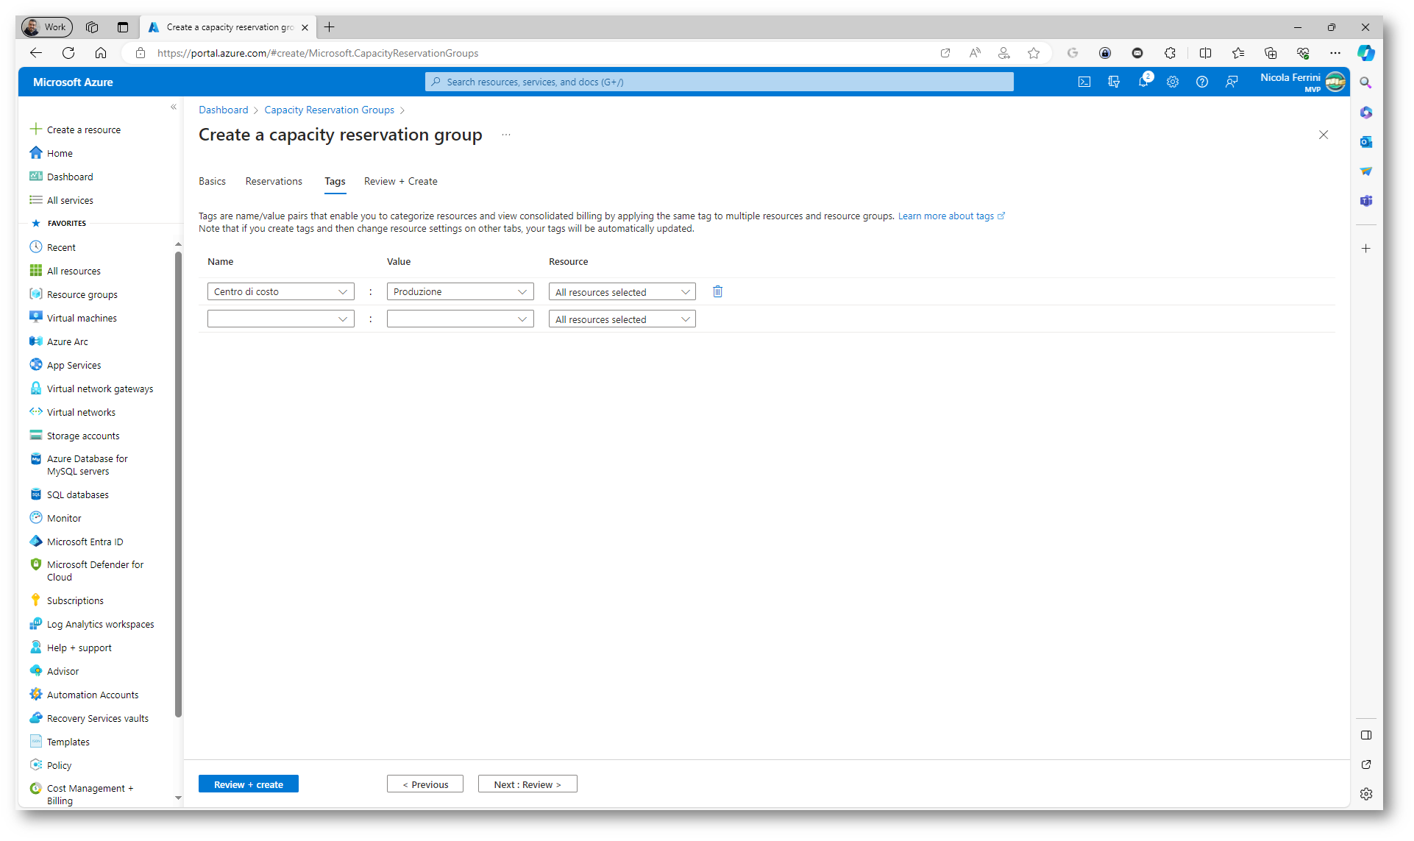Screen dimensions: 1414x841
Task: Open Monitor from favorites
Action: click(64, 518)
